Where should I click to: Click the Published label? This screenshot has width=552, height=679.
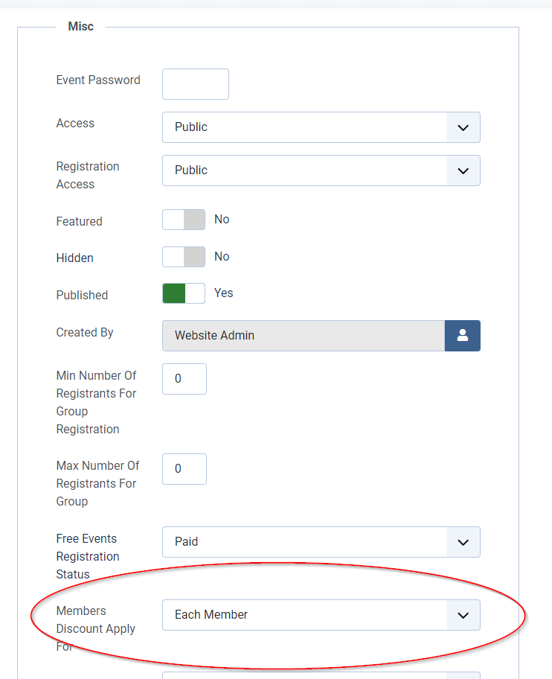[x=82, y=295]
